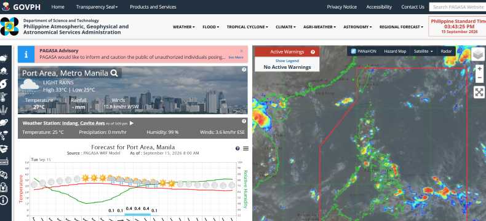
Task: Click the blue info icon in PAGASA Advisory
Action: click(x=26, y=55)
